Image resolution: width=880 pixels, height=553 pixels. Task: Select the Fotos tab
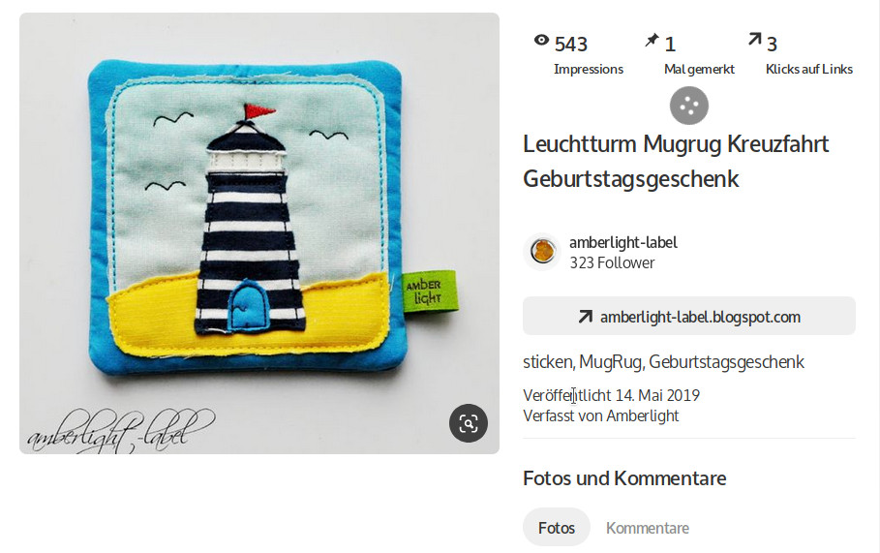(557, 528)
